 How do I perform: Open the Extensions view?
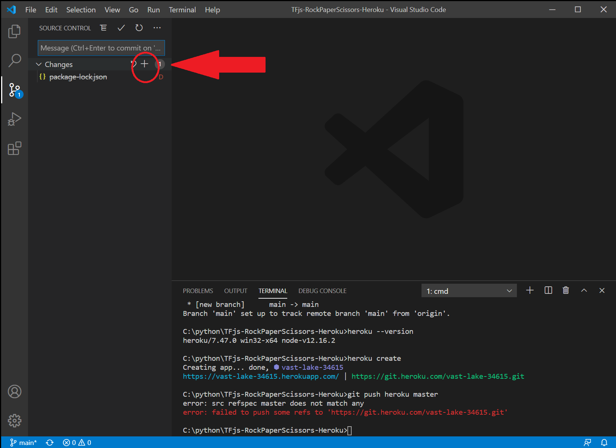point(14,148)
